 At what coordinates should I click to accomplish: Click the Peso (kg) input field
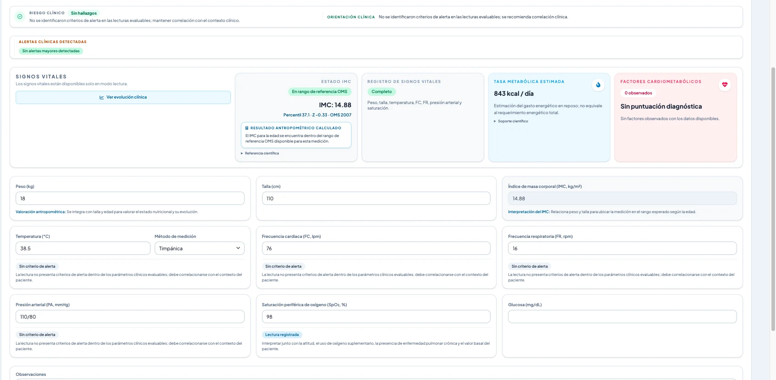[x=130, y=198]
